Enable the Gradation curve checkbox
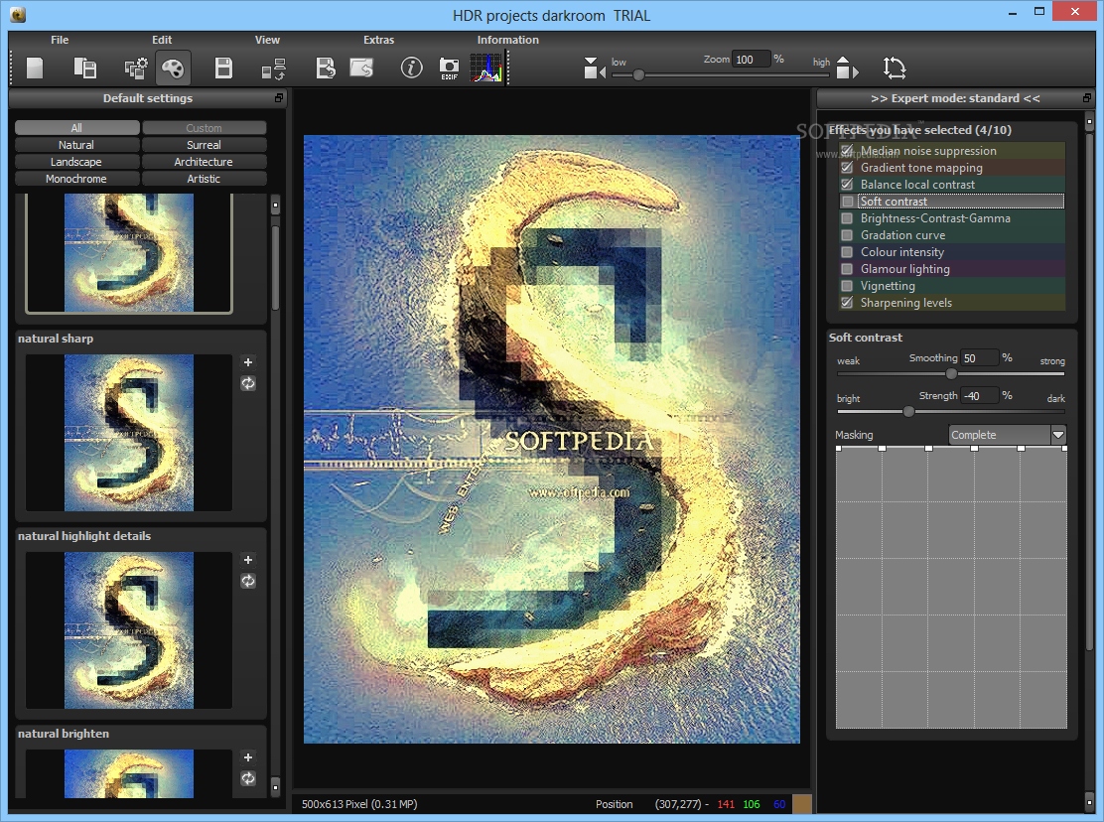 pyautogui.click(x=847, y=235)
